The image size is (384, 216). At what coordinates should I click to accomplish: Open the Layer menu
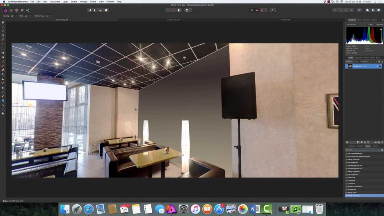click(65, 2)
